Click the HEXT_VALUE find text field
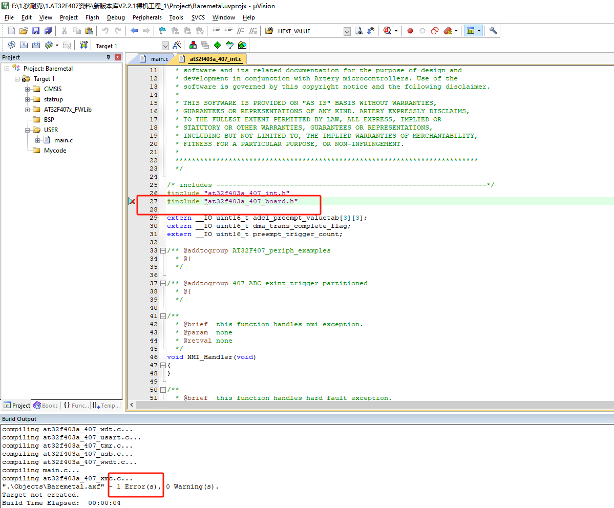Viewport: 614px width, 508px height. (309, 31)
